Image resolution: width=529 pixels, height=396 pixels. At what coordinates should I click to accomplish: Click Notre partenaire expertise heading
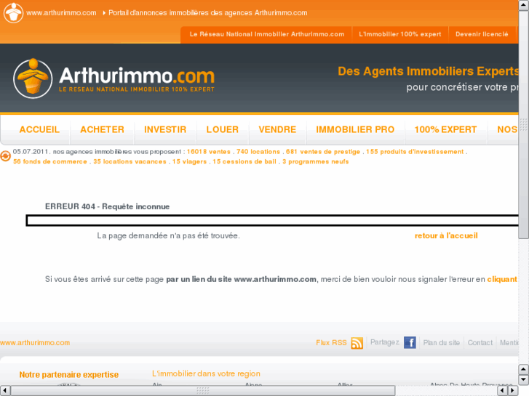click(69, 375)
